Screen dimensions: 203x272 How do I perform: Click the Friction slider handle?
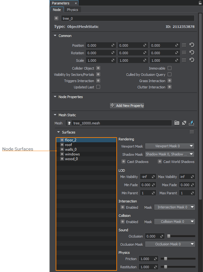(165, 259)
